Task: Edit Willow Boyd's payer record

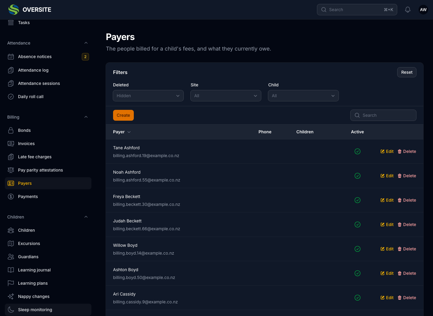Action: [387, 249]
